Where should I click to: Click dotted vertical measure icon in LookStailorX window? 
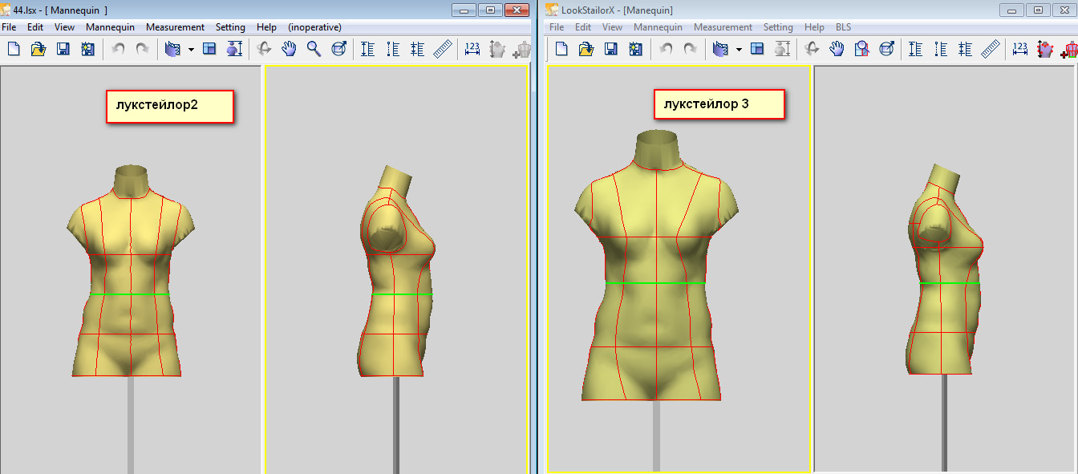(x=941, y=49)
